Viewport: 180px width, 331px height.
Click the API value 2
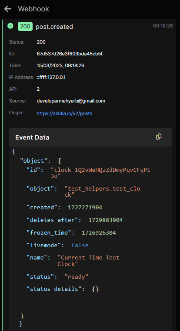point(38,89)
